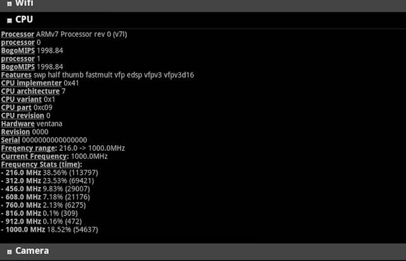
Task: Click the CPU architecture label
Action: coord(30,91)
